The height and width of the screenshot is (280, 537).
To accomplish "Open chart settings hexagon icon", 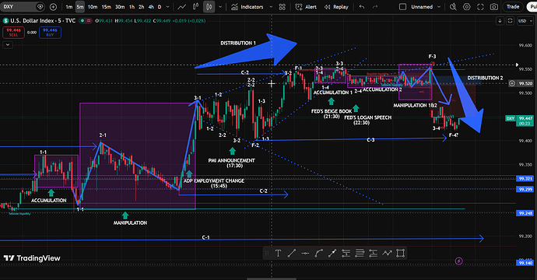I will point(466,7).
